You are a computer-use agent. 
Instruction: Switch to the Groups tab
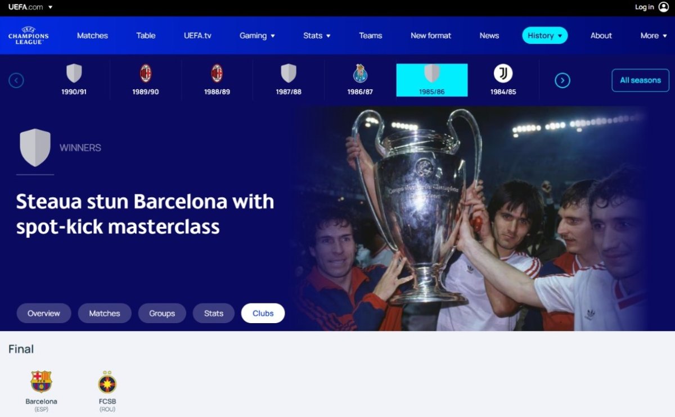coord(162,313)
